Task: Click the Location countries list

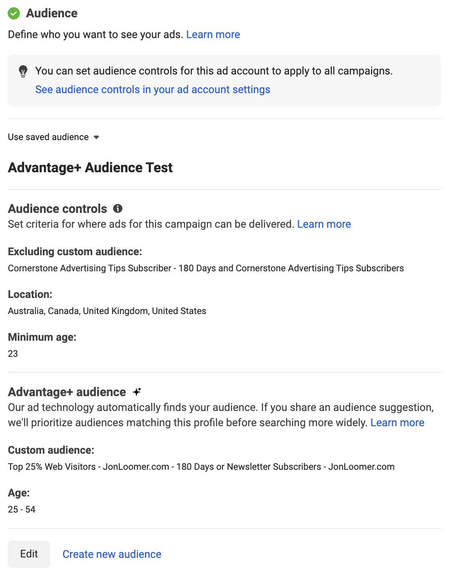Action: pyautogui.click(x=107, y=311)
